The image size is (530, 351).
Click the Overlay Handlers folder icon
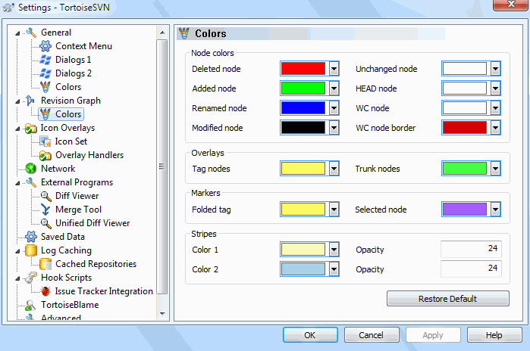point(45,155)
